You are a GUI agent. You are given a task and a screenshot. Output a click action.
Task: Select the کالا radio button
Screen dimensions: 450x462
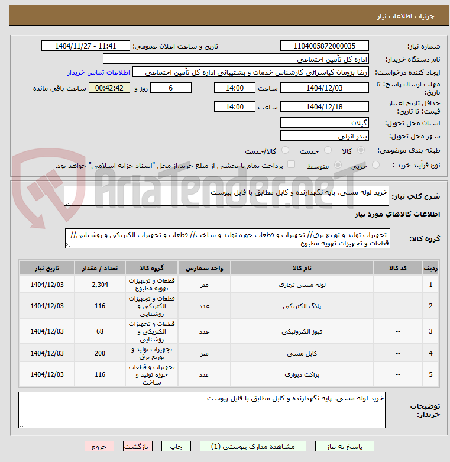[361, 150]
